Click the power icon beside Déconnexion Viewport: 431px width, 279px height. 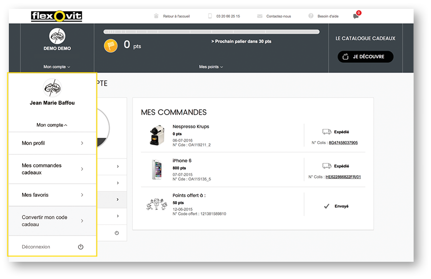tap(81, 247)
